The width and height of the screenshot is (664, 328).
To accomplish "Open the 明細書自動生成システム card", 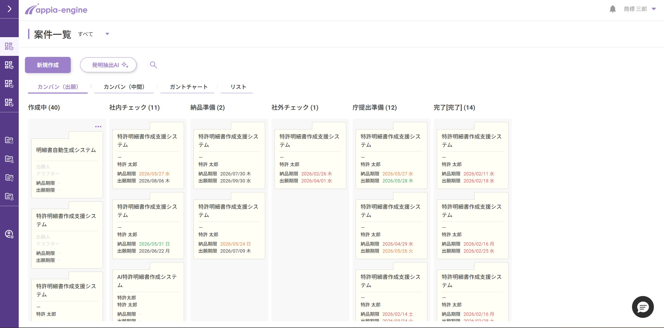I will 67,165.
